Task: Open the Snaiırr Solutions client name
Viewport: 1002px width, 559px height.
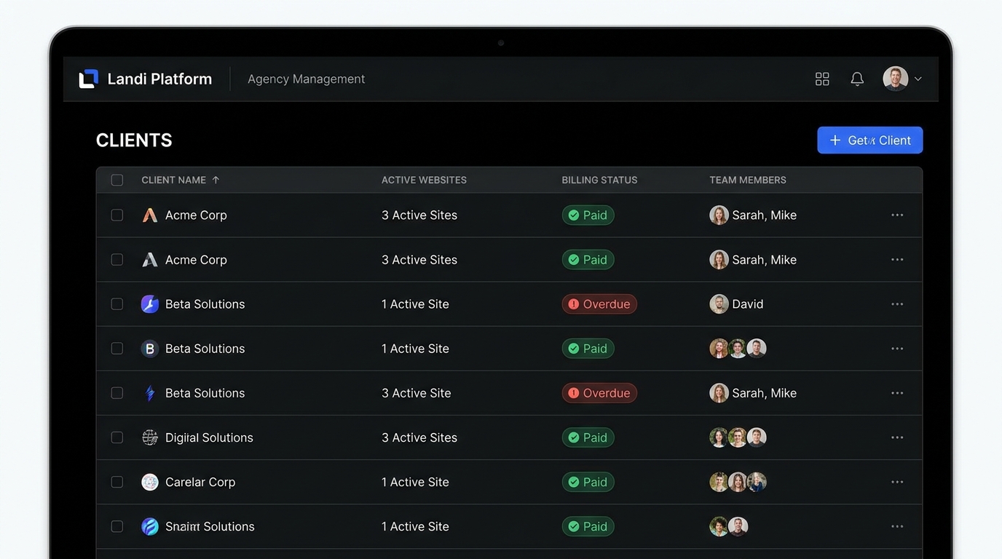Action: click(x=210, y=526)
